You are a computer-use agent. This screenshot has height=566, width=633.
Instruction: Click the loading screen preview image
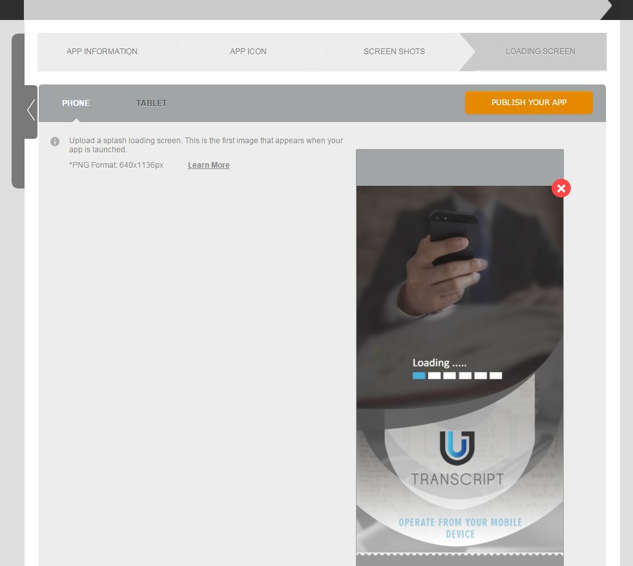click(460, 370)
